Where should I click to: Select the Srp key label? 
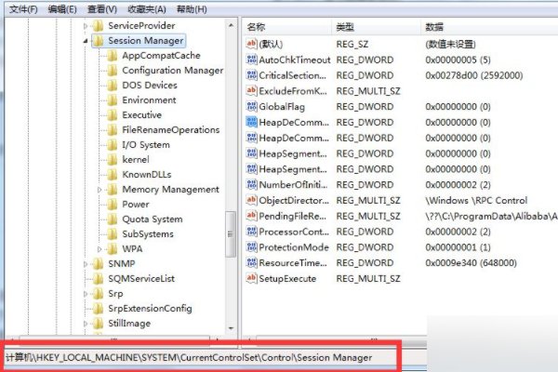115,294
